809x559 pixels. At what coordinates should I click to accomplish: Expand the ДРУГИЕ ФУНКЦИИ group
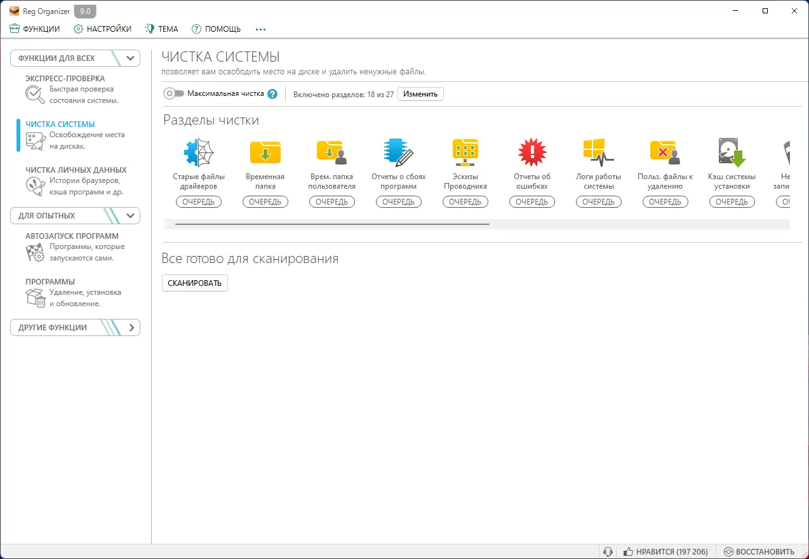(x=130, y=327)
